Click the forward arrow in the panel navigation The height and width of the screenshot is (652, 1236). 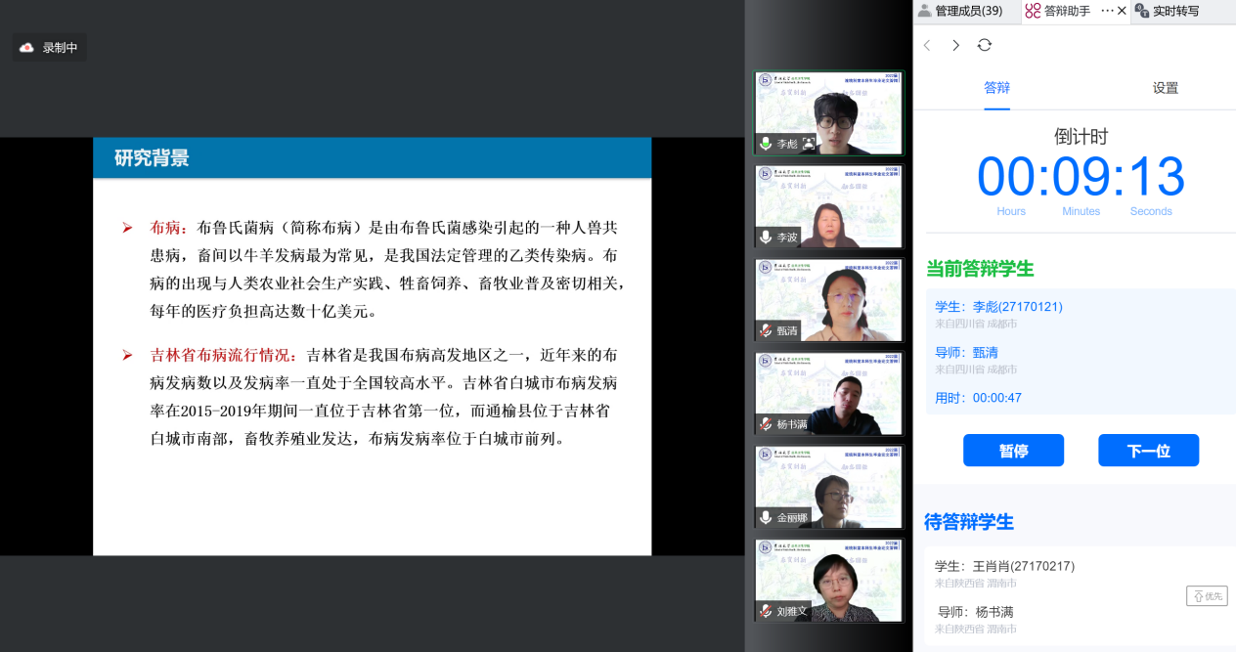[955, 45]
